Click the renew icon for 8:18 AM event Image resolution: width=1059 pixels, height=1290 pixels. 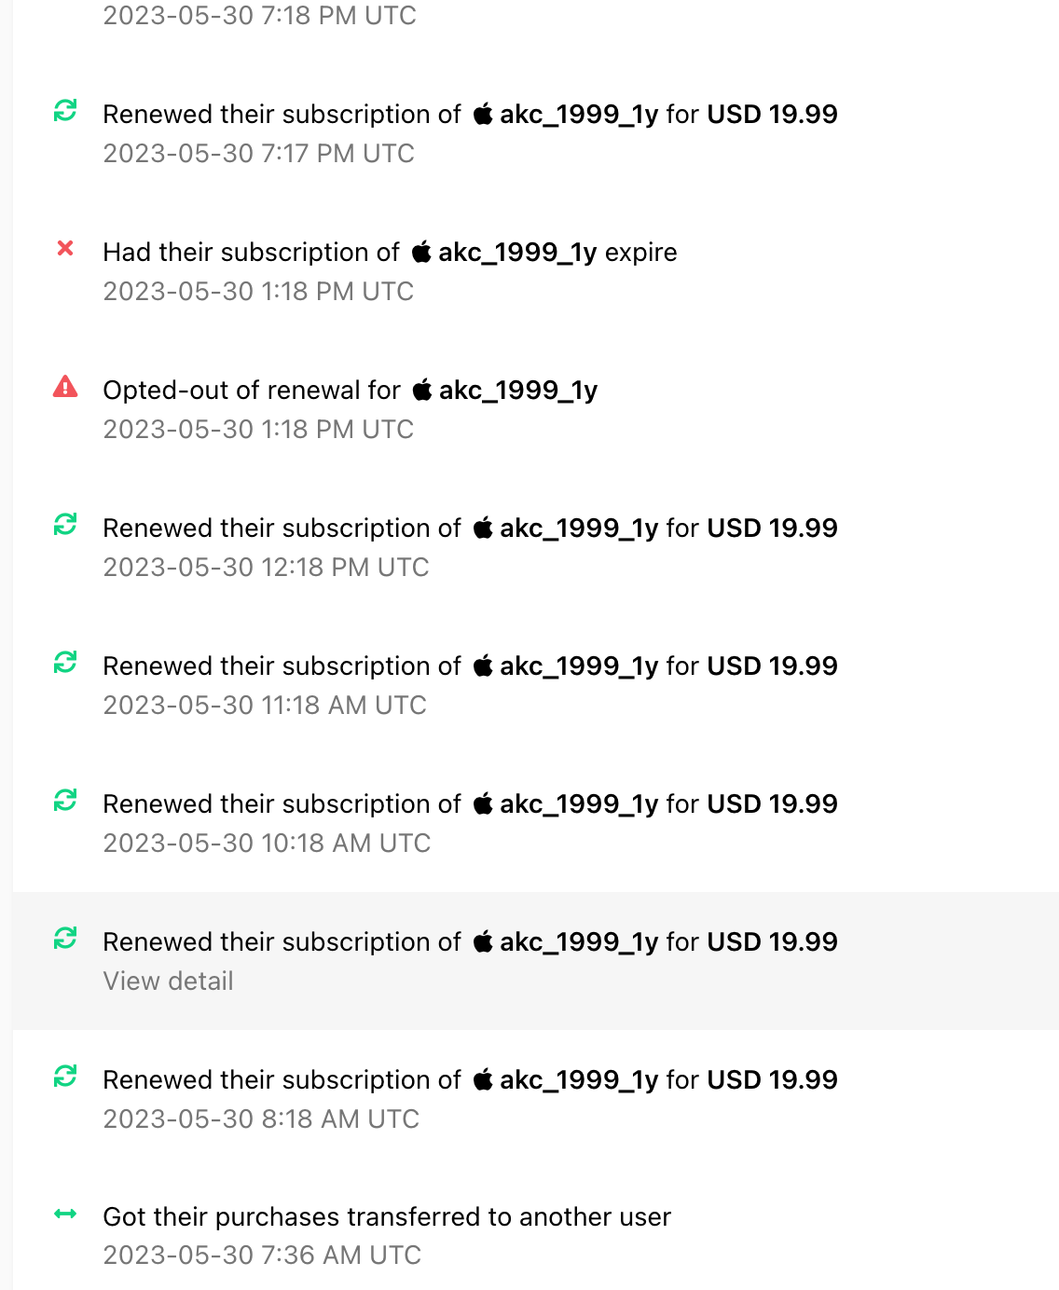click(x=65, y=1077)
